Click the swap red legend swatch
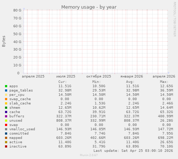Screen dimensions: 178x159 6,125
